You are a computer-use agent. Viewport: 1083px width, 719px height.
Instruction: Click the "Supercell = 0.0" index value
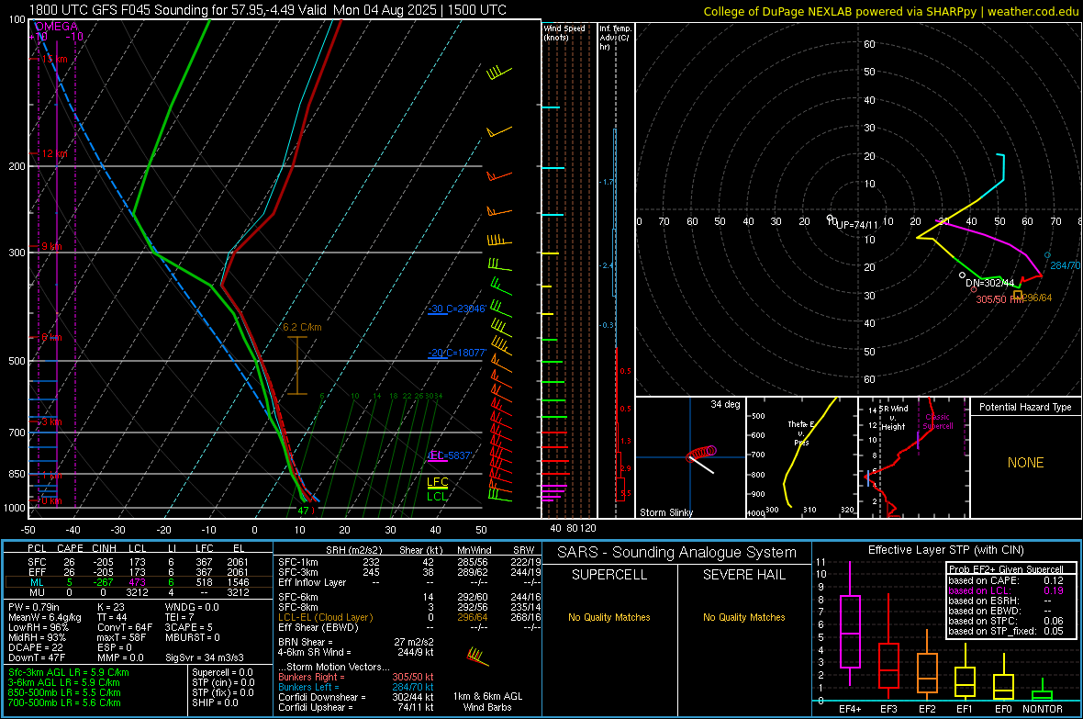coord(222,672)
